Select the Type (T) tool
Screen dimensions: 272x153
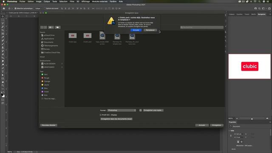click(3, 72)
